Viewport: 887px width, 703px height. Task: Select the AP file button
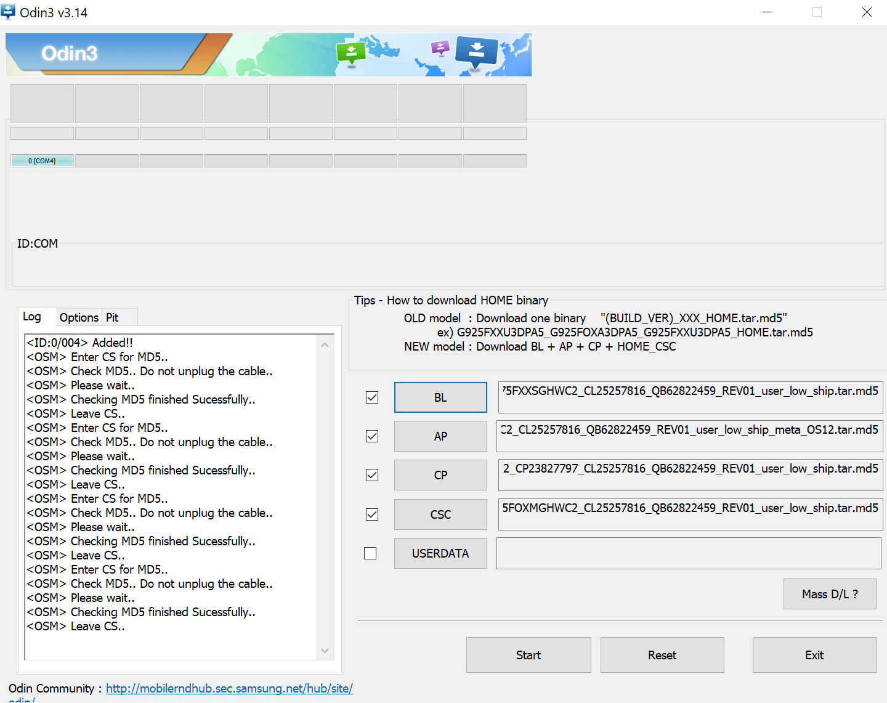[440, 436]
